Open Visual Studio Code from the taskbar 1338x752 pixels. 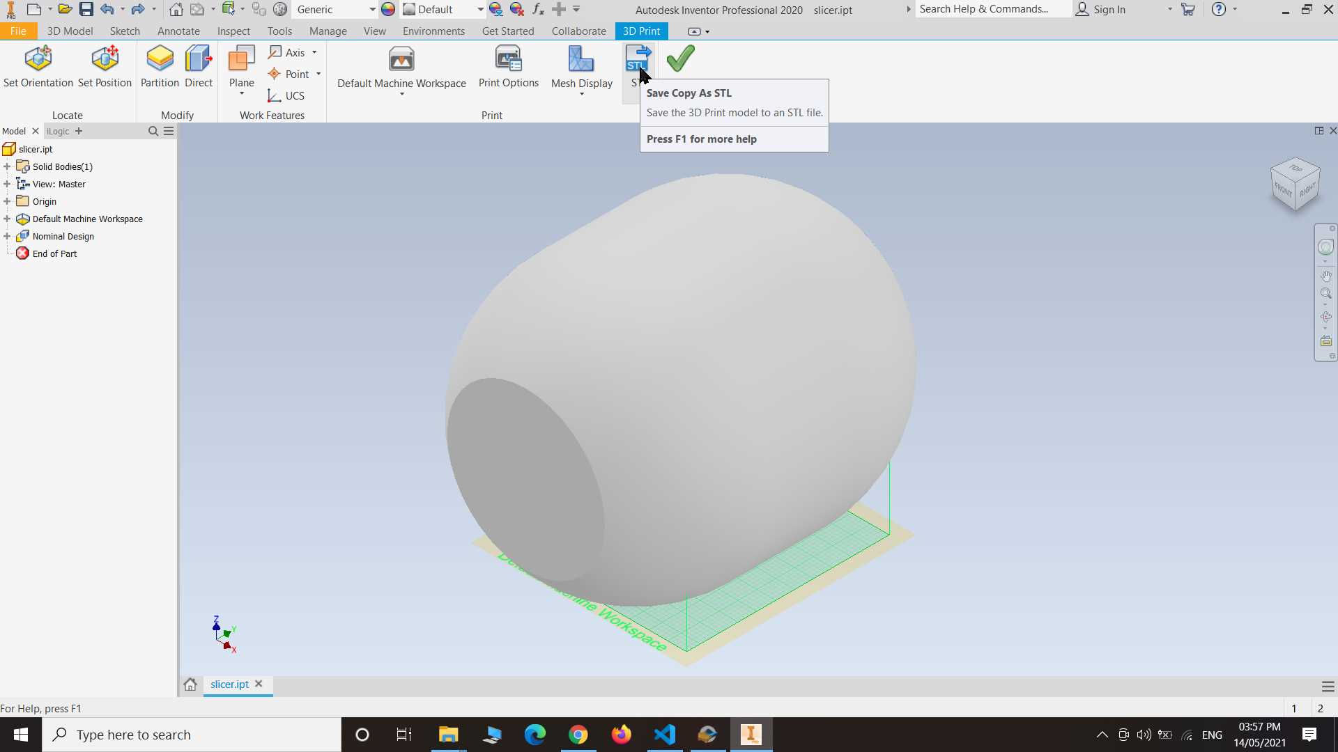click(665, 735)
